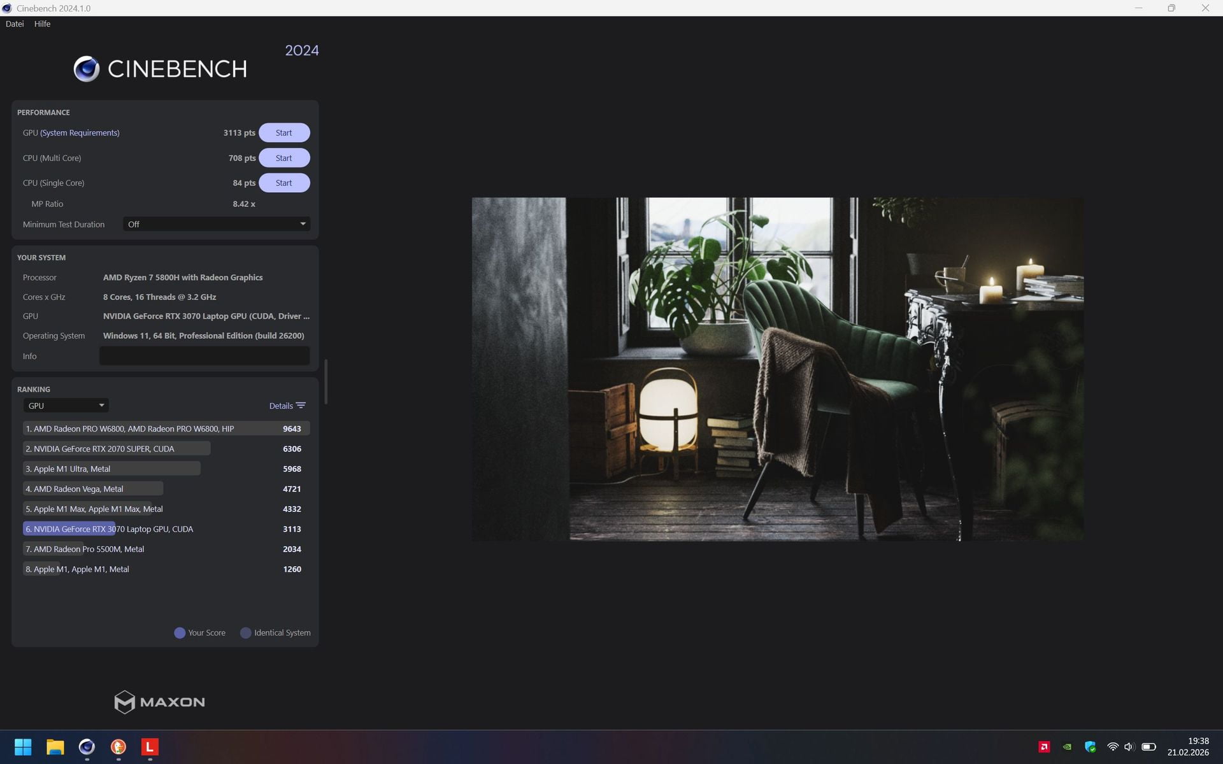Open File Explorer from the taskbar
The height and width of the screenshot is (764, 1223).
55,747
